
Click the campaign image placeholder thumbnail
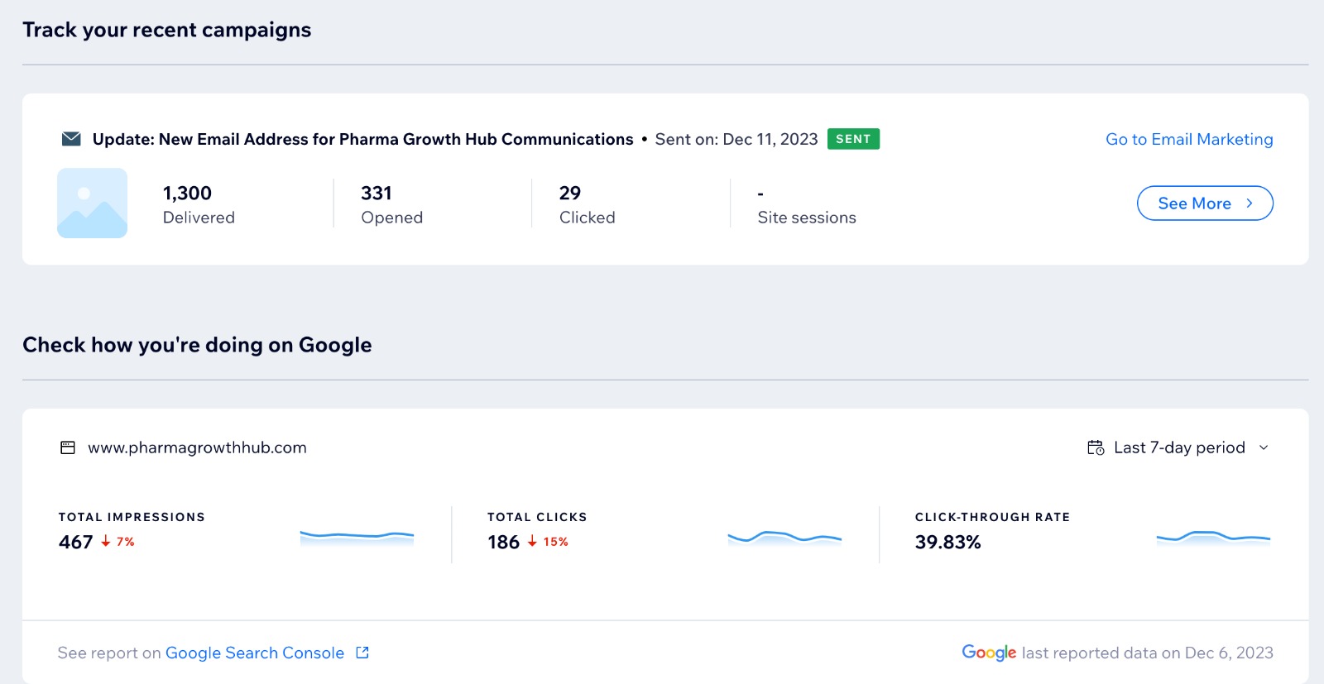92,203
